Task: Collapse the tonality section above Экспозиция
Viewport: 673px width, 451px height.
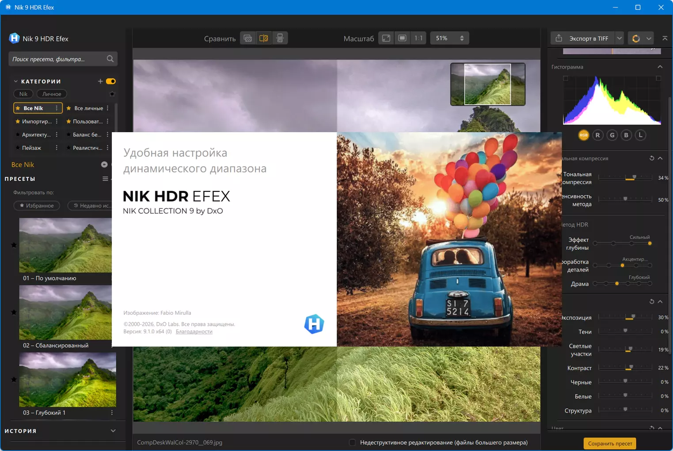Action: (660, 302)
